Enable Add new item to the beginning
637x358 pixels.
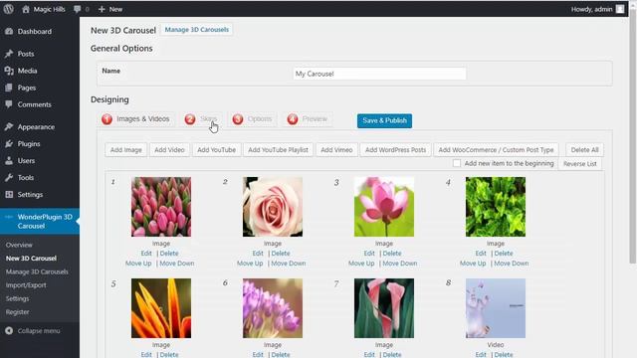click(457, 163)
